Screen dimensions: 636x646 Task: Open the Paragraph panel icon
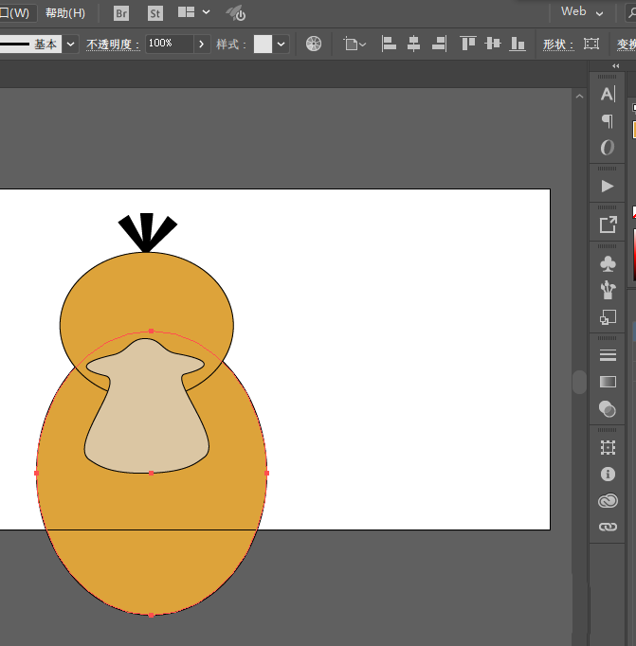point(608,120)
